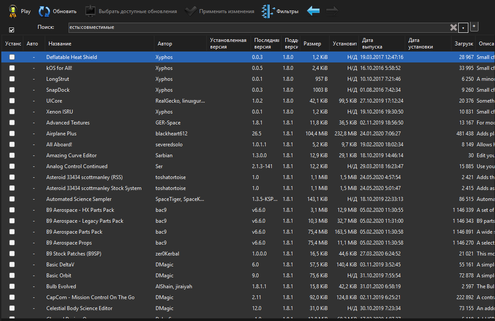Click the Обновить refresh icon
Image resolution: width=495 pixels, height=321 pixels.
[44, 11]
